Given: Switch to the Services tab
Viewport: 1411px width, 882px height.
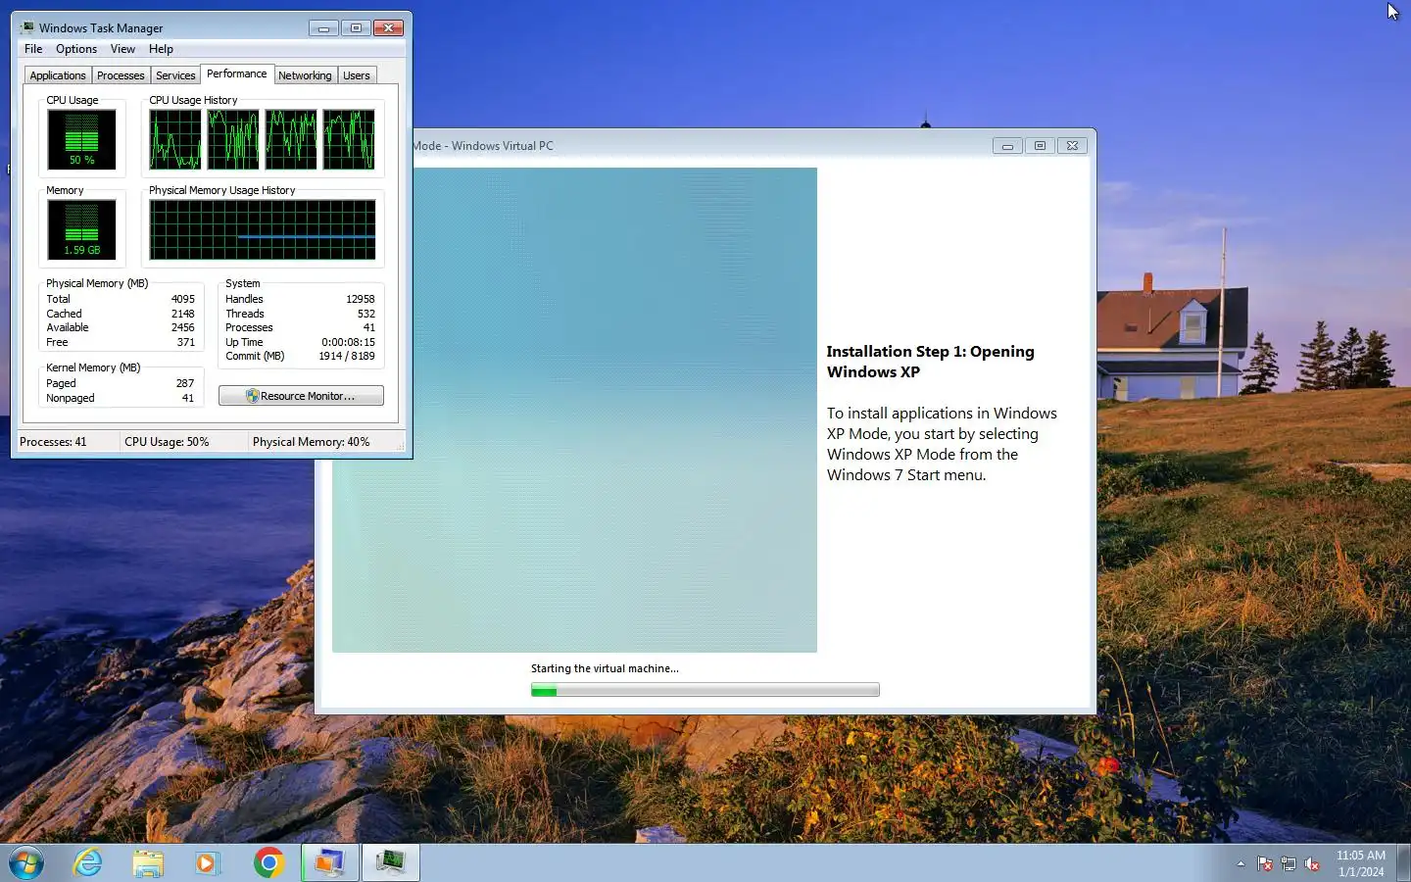Looking at the screenshot, I should [x=175, y=75].
